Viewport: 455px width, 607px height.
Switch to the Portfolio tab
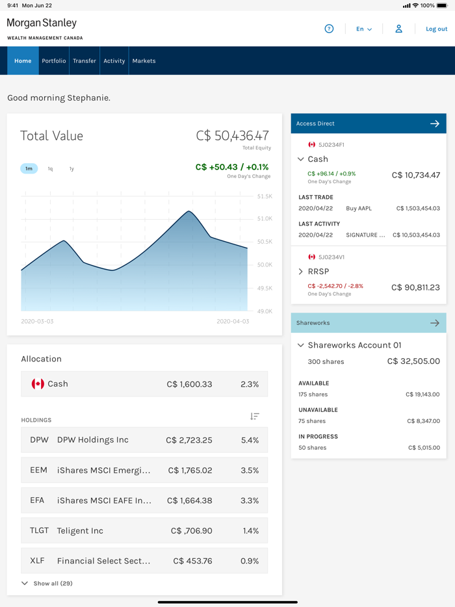point(54,61)
